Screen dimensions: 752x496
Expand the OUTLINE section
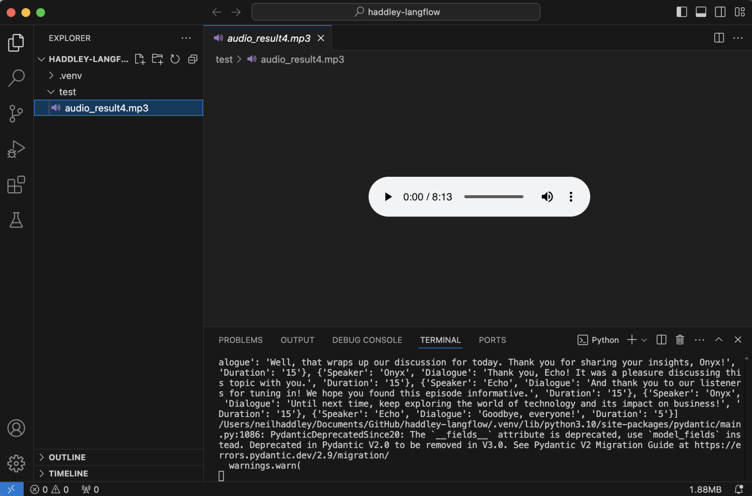(67, 457)
